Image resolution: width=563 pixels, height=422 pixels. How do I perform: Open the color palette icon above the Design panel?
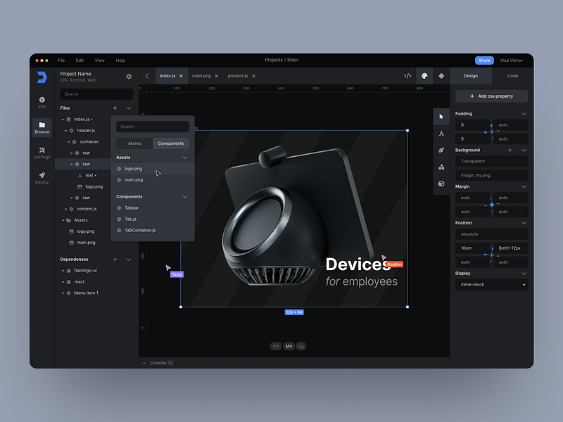coord(424,74)
